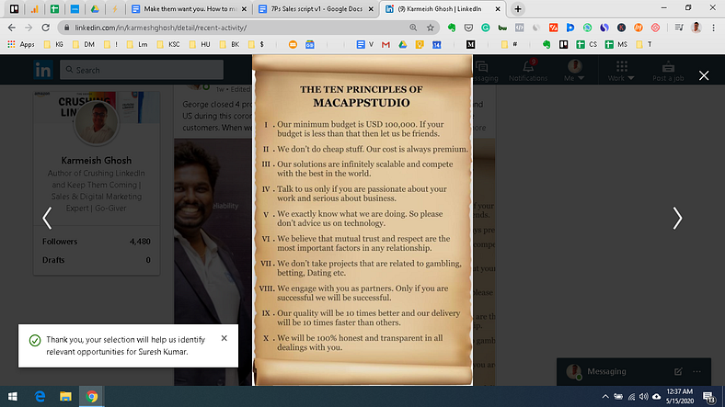This screenshot has width=725, height=407.
Task: Open LinkedIn Notifications
Action: 528,71
